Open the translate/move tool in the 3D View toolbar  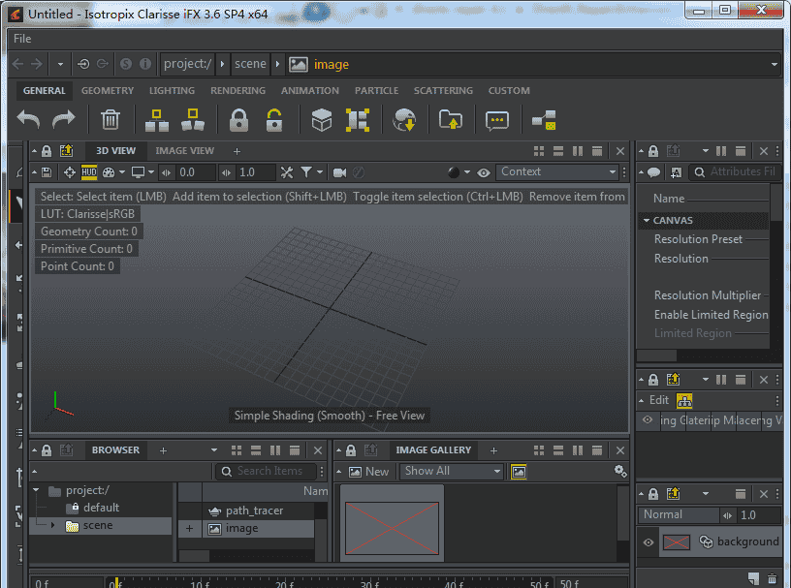pos(70,171)
